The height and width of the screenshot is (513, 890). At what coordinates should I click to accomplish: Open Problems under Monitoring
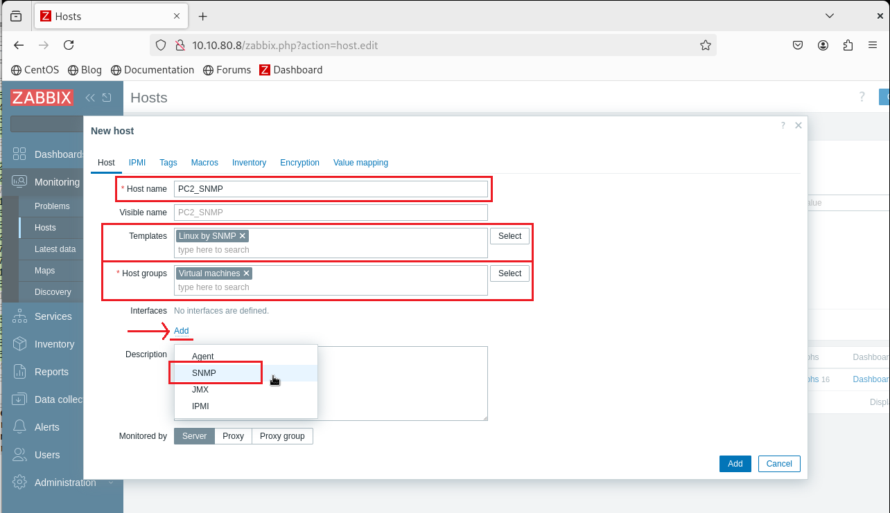point(52,206)
